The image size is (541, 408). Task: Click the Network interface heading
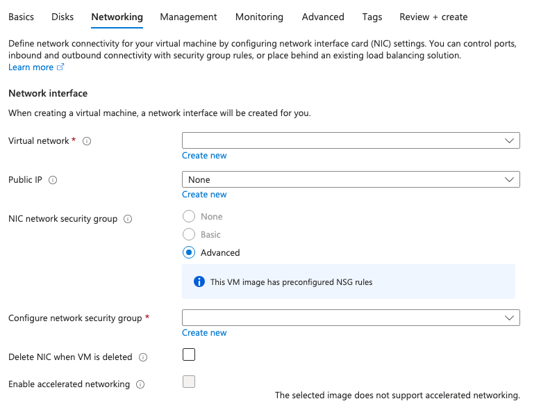pyautogui.click(x=48, y=94)
